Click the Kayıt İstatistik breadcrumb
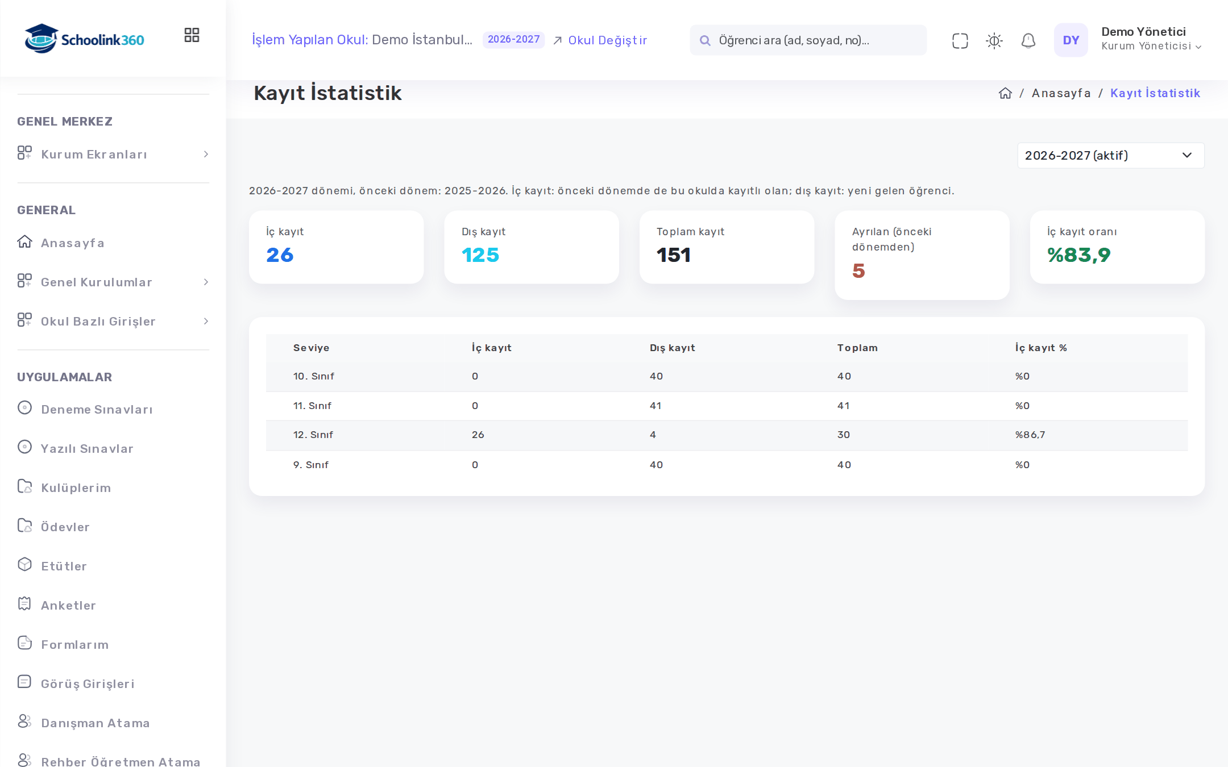This screenshot has width=1228, height=767. click(1155, 93)
